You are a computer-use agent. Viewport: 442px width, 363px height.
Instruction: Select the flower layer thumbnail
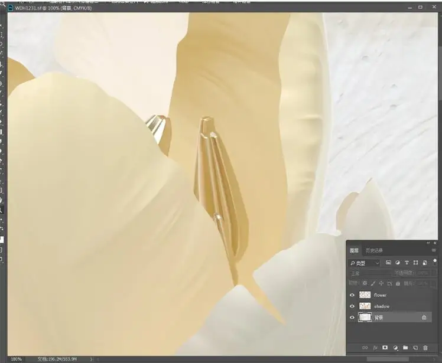point(365,295)
